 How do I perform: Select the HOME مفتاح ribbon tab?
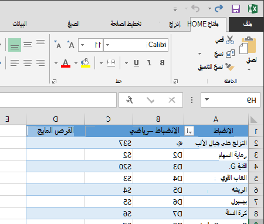[208, 24]
